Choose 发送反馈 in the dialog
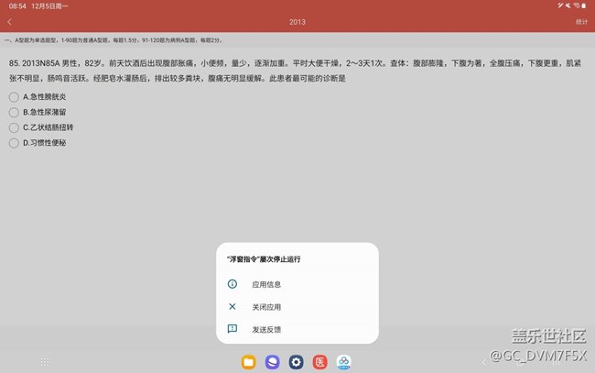The width and height of the screenshot is (595, 373). [x=266, y=329]
